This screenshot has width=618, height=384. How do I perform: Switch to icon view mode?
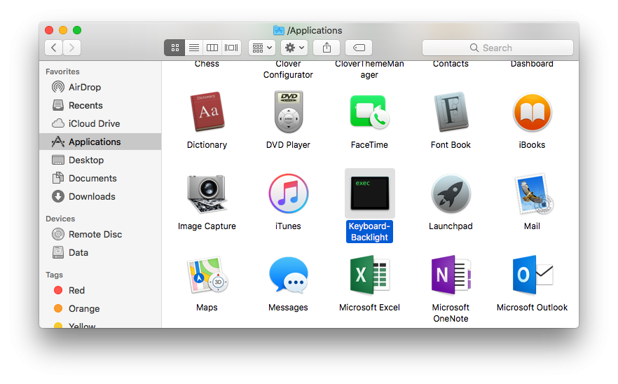(174, 48)
